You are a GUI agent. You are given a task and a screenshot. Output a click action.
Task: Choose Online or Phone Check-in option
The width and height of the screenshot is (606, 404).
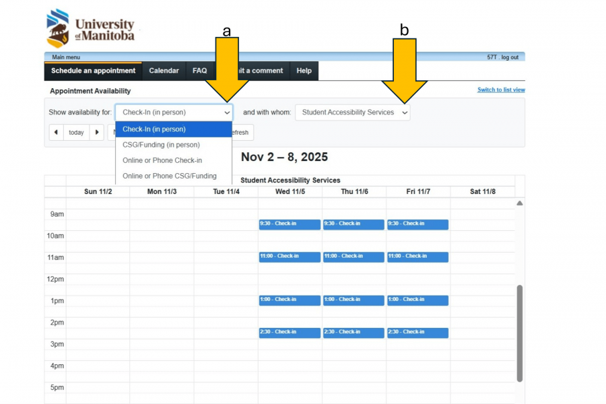[162, 160]
